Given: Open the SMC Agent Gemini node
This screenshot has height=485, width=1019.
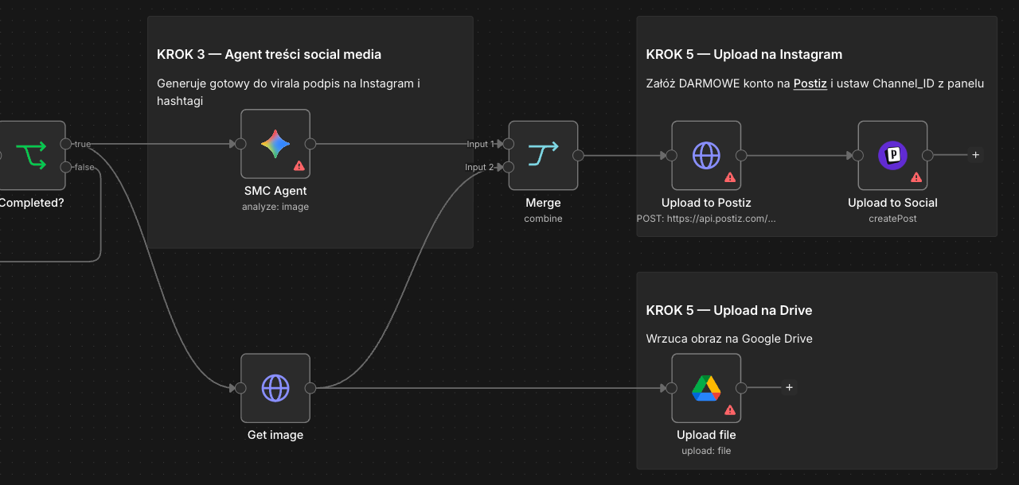Looking at the screenshot, I should pos(275,144).
